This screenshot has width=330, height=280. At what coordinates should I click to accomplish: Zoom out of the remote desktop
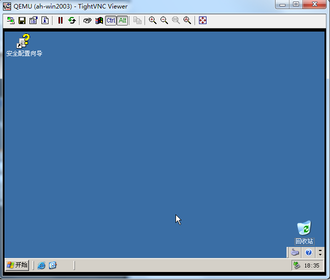pos(164,21)
